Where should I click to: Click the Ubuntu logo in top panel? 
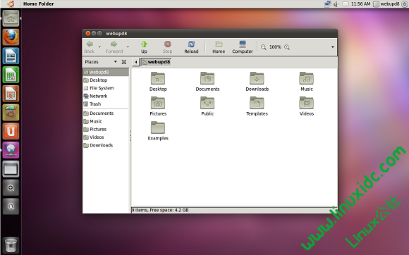coord(11,4)
